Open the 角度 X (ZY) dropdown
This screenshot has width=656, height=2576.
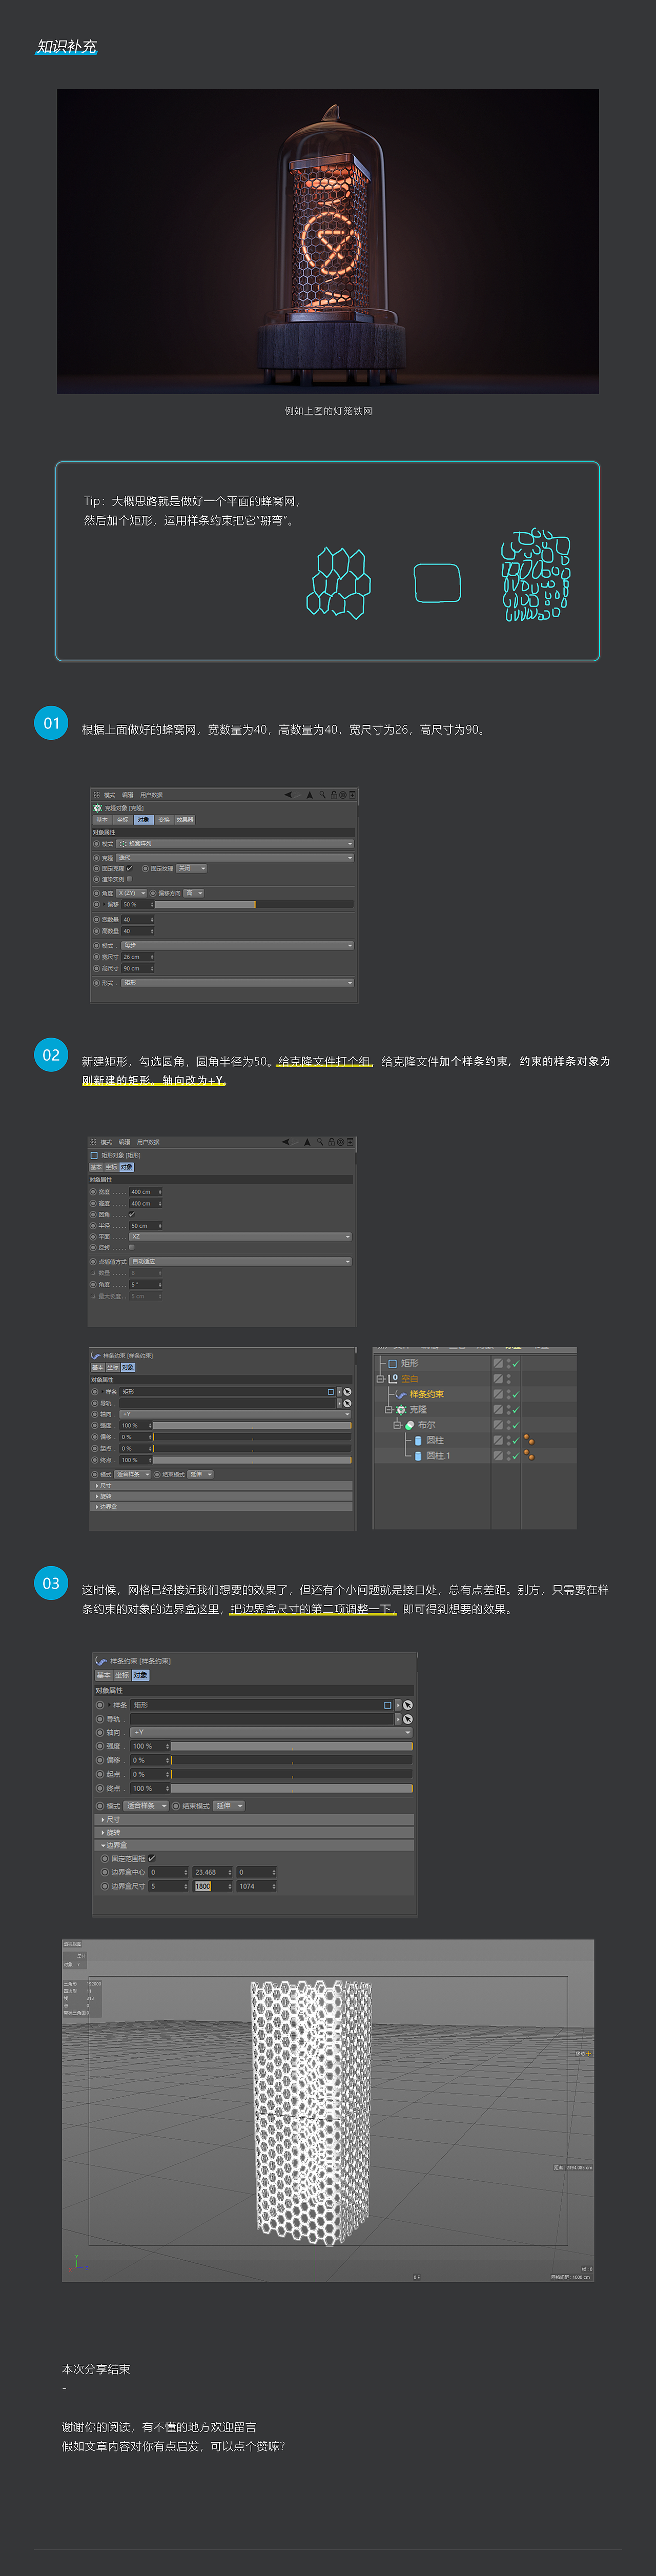coord(132,893)
